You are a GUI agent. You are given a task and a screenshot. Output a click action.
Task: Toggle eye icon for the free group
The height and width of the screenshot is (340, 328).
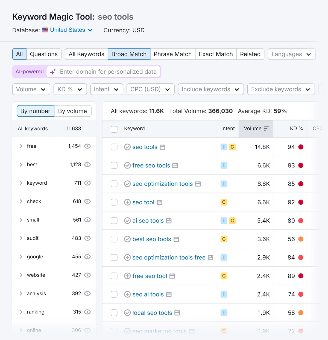(87, 146)
